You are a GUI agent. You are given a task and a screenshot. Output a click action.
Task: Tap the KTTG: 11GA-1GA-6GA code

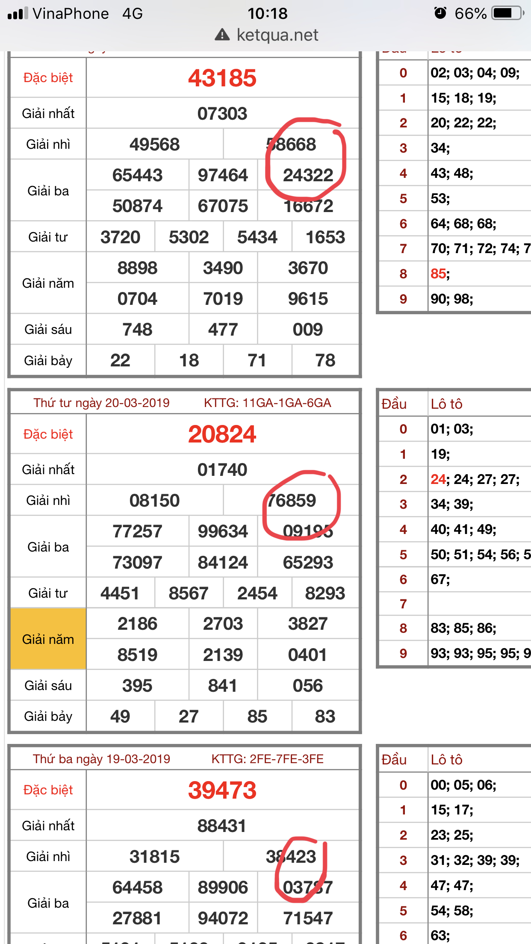(x=267, y=403)
